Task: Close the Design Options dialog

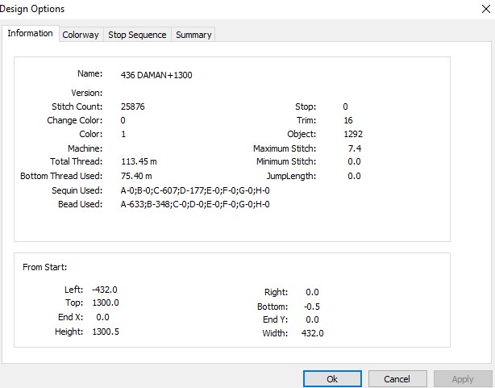Action: pos(486,9)
